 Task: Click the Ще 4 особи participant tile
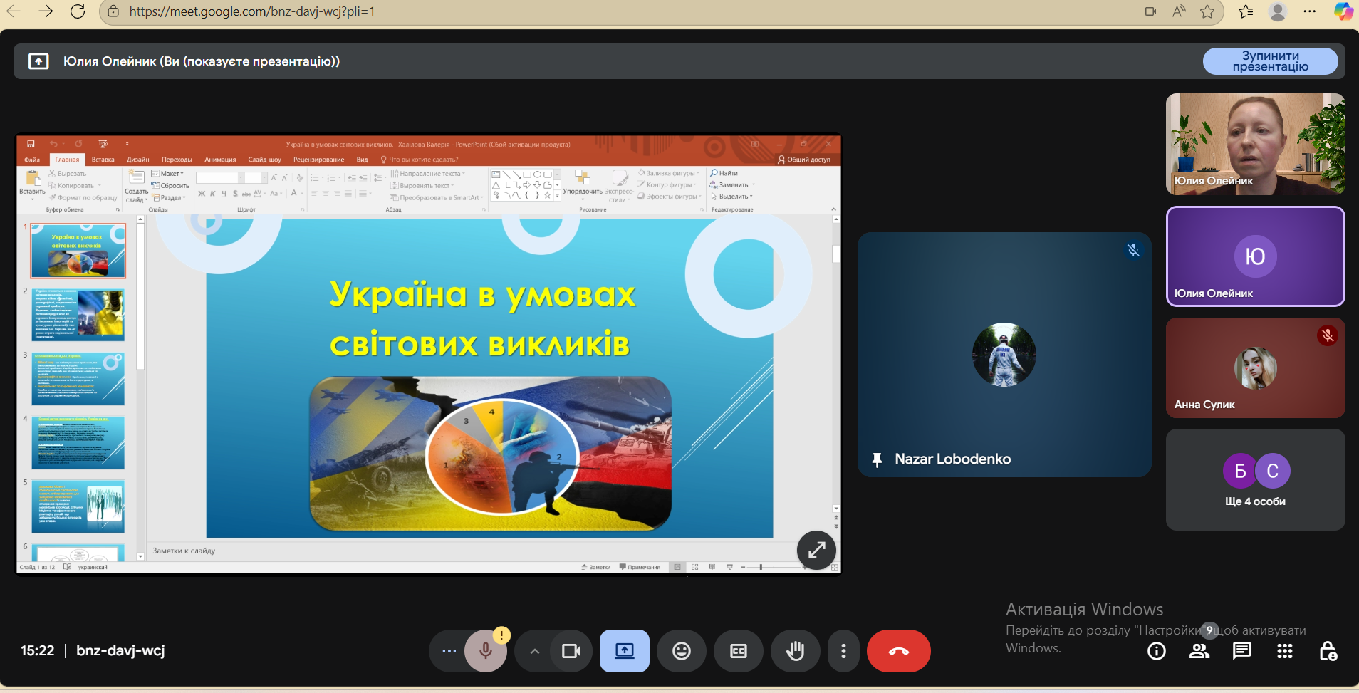point(1255,479)
